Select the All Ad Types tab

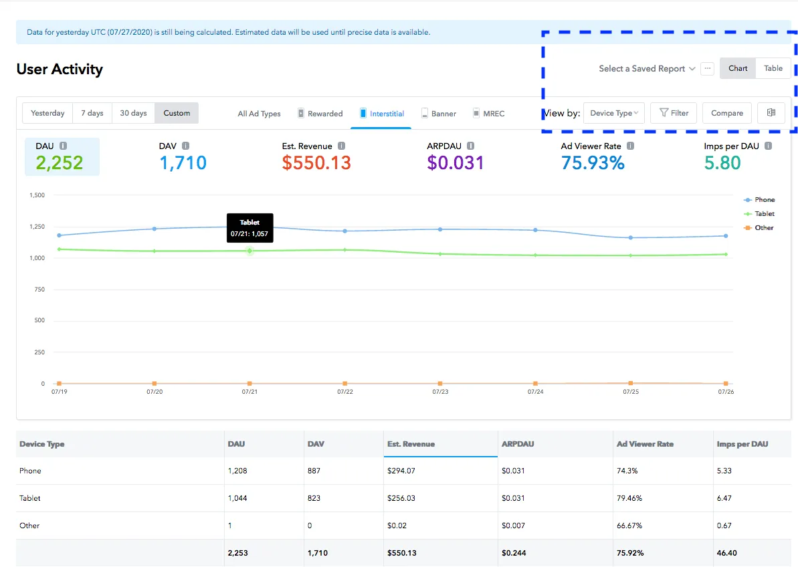[259, 114]
